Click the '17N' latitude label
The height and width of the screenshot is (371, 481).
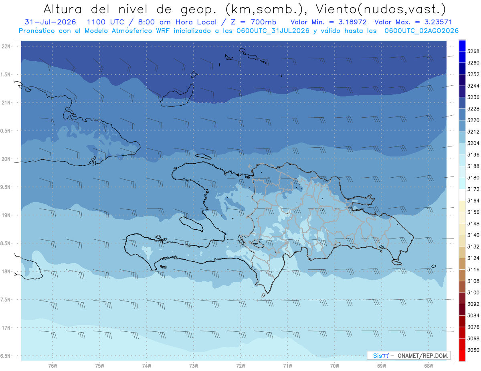coord(6,328)
